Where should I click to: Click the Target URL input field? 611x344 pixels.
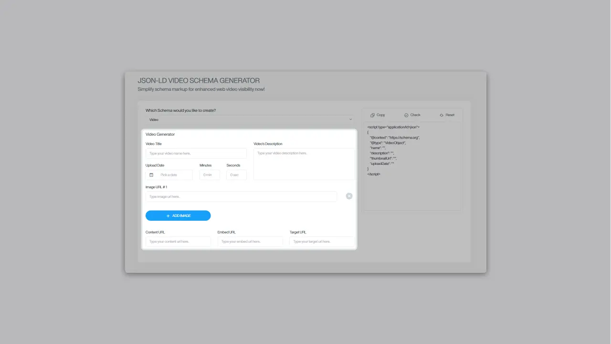[322, 242]
